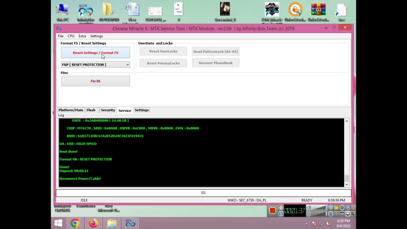This screenshot has width=407, height=229.
Task: Switch to the Flash tab
Action: pyautogui.click(x=91, y=110)
